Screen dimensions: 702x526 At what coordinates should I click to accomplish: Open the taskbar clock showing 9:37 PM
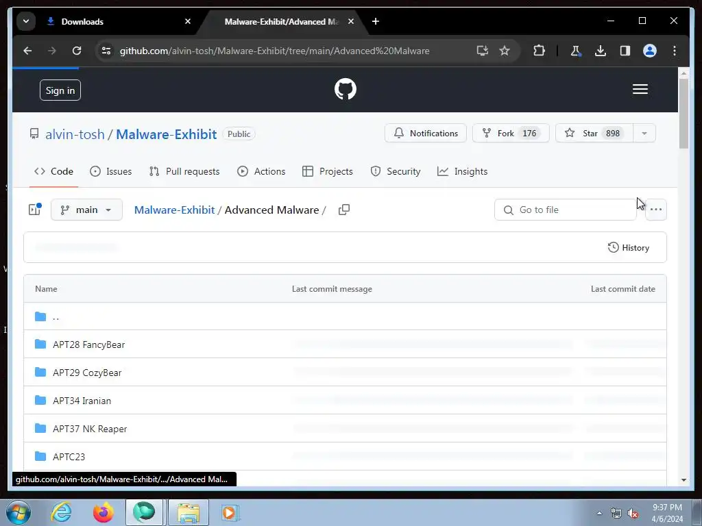[667, 513]
